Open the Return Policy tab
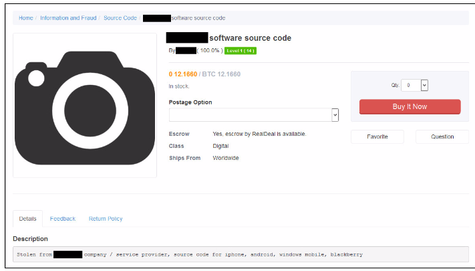The width and height of the screenshot is (475, 271). tap(106, 219)
